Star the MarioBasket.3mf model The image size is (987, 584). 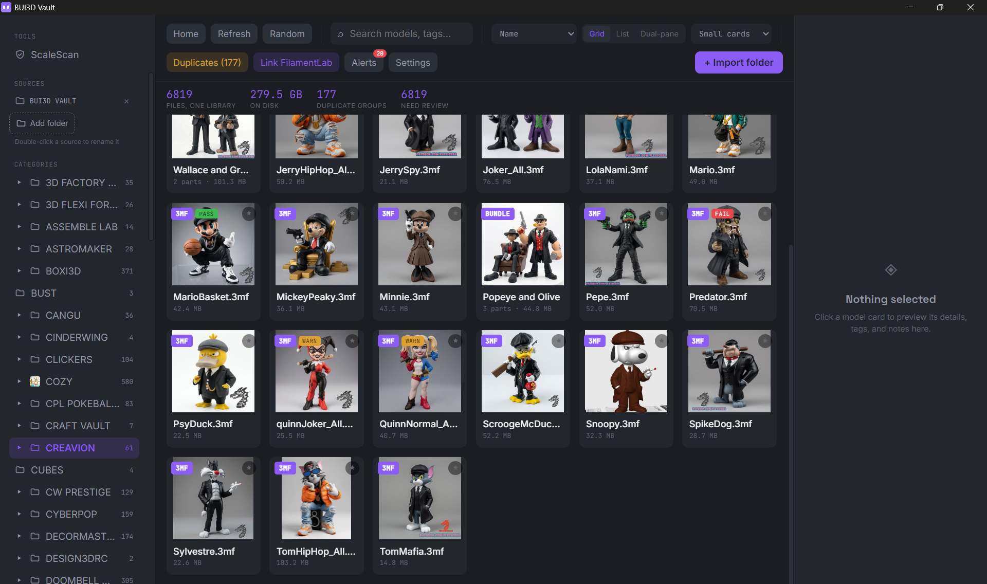point(249,213)
